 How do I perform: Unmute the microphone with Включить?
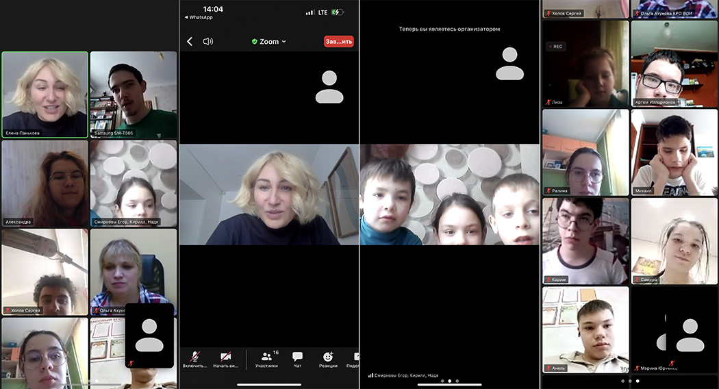tap(195, 360)
